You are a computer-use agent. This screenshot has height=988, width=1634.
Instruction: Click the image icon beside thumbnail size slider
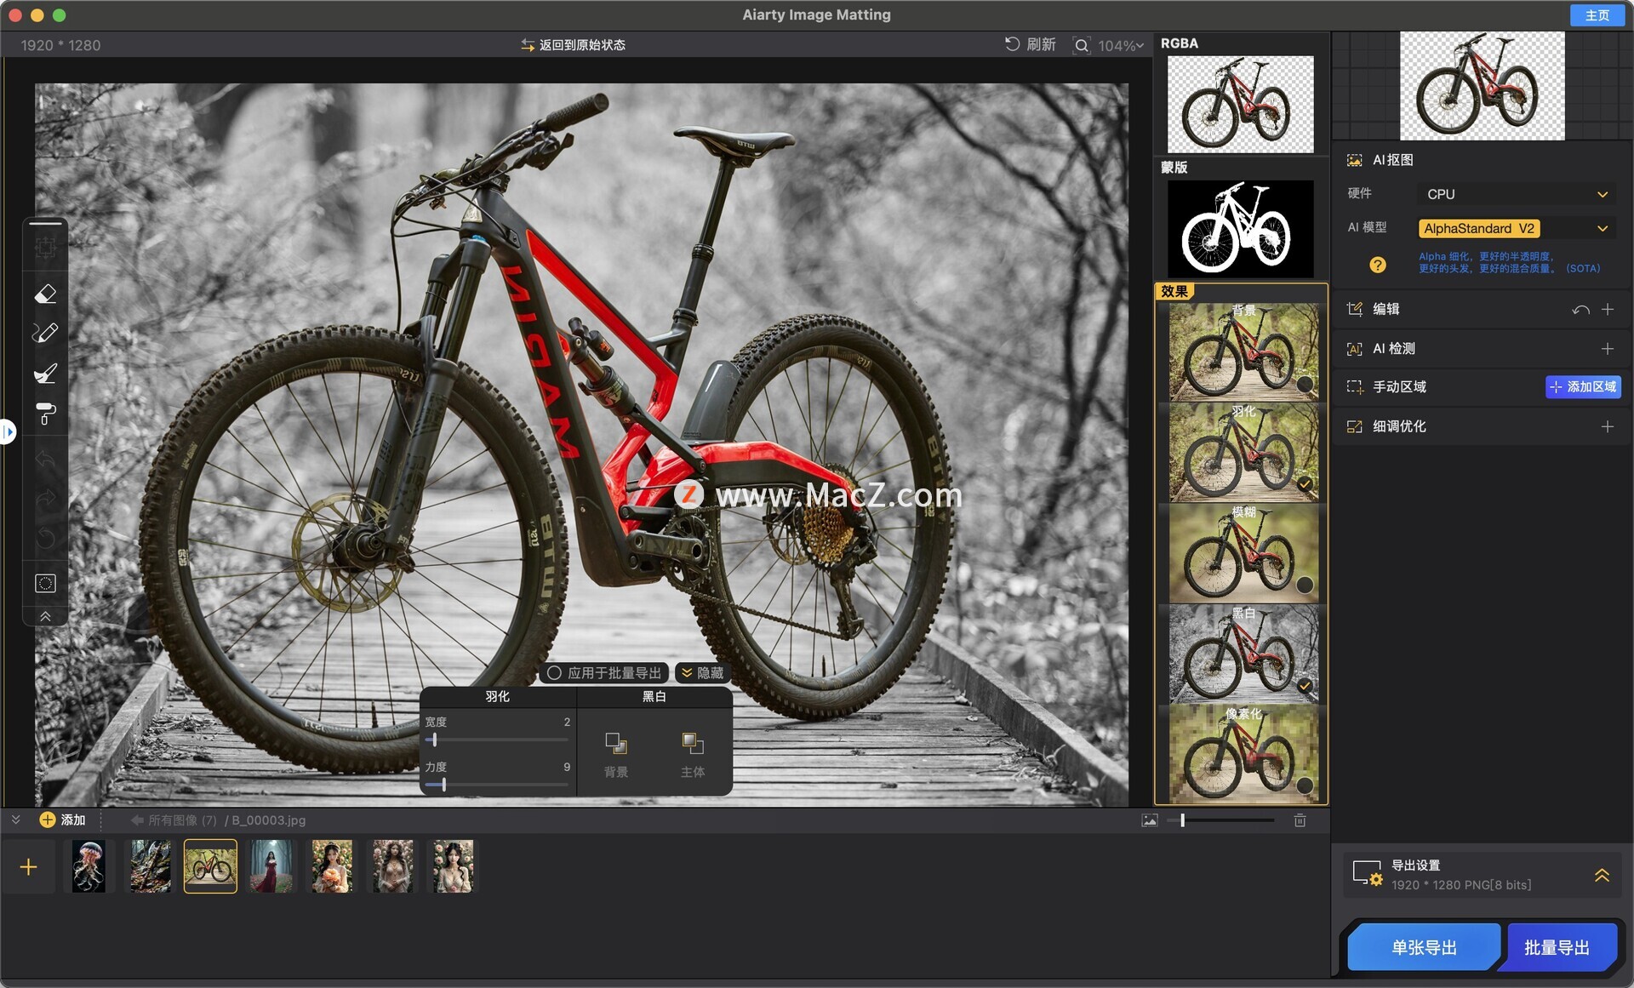[1149, 820]
